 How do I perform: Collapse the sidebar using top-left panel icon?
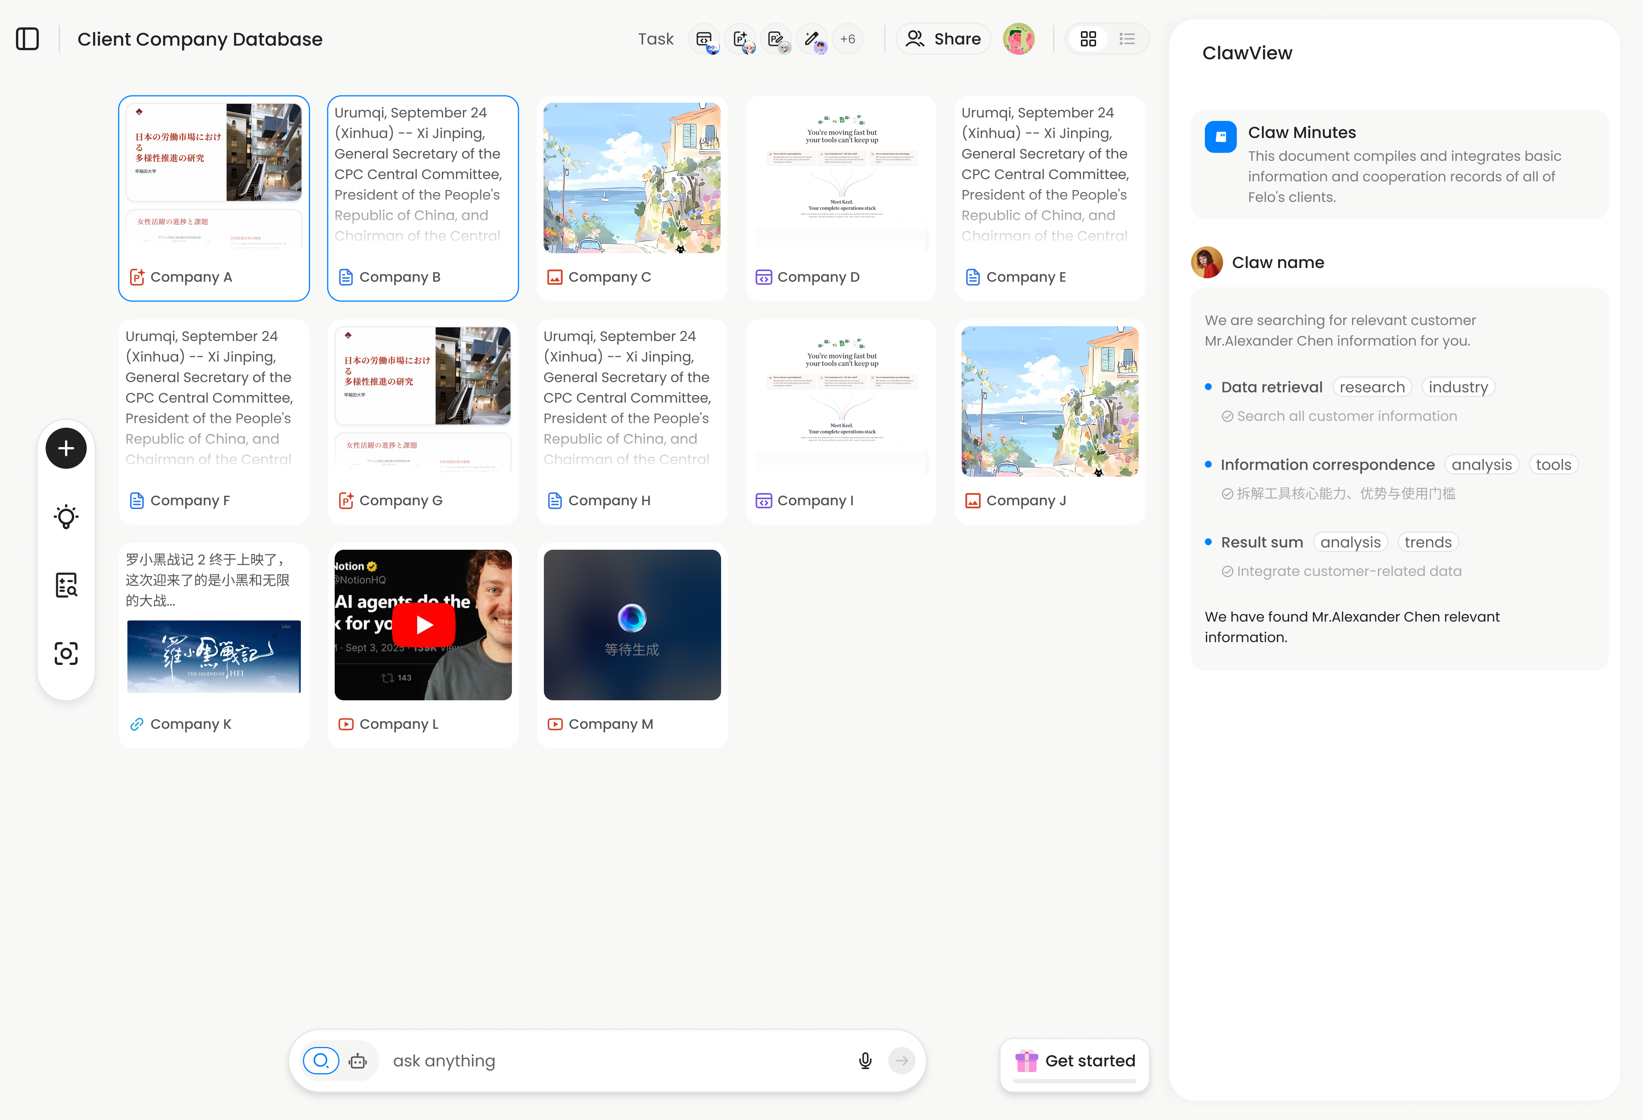coord(27,39)
